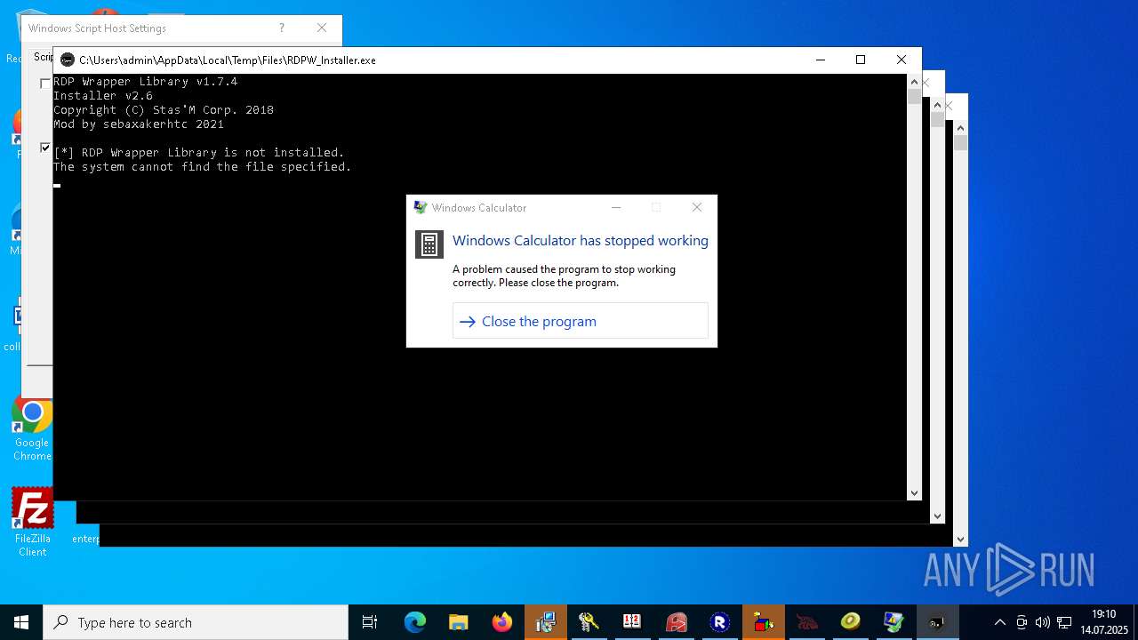Click the Help question mark in Script Host Settings

pyautogui.click(x=282, y=28)
